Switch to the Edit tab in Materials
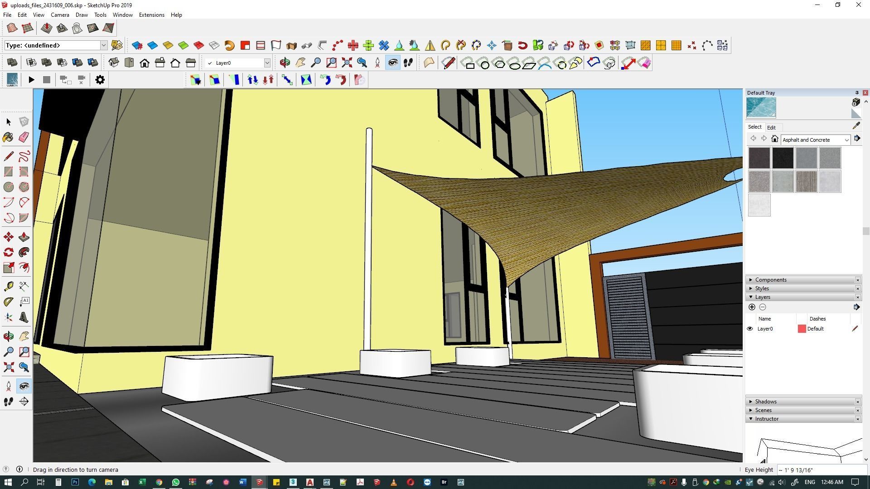 [771, 128]
